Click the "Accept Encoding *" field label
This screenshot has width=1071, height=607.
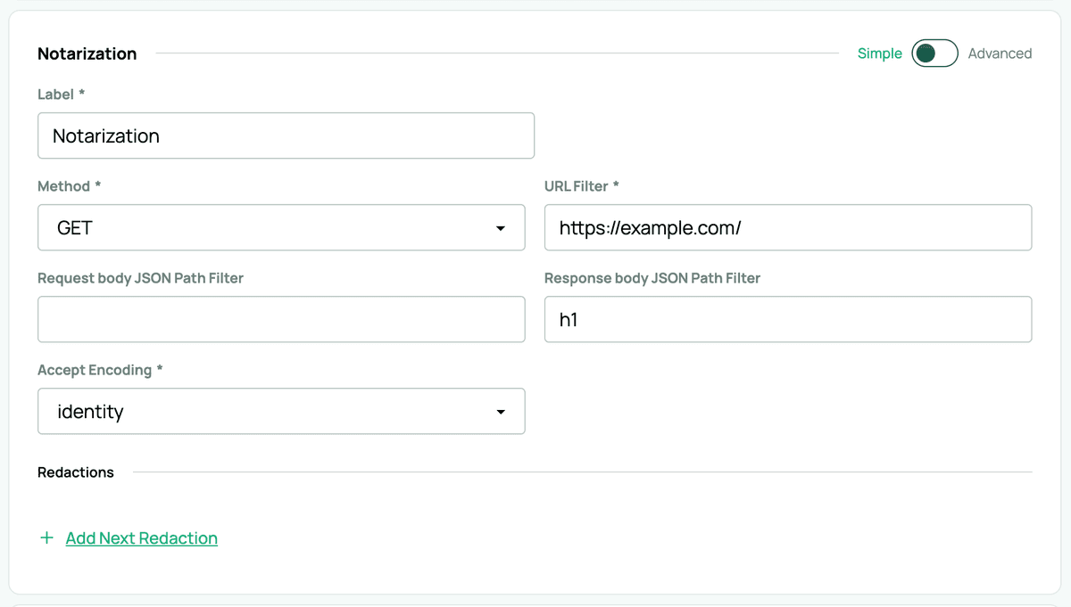(x=100, y=370)
